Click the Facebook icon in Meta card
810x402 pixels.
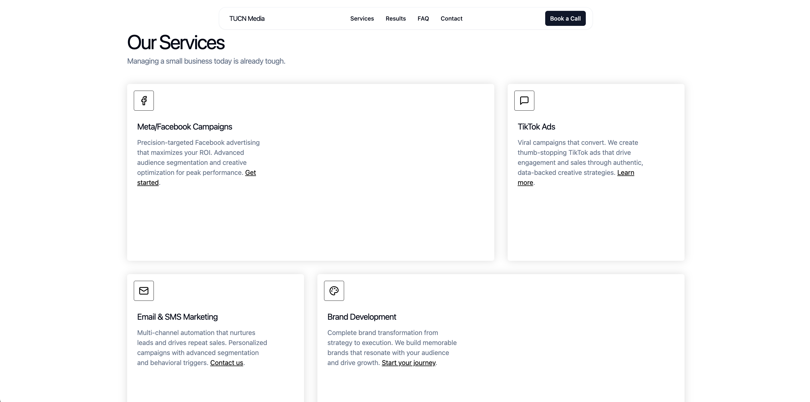click(144, 101)
